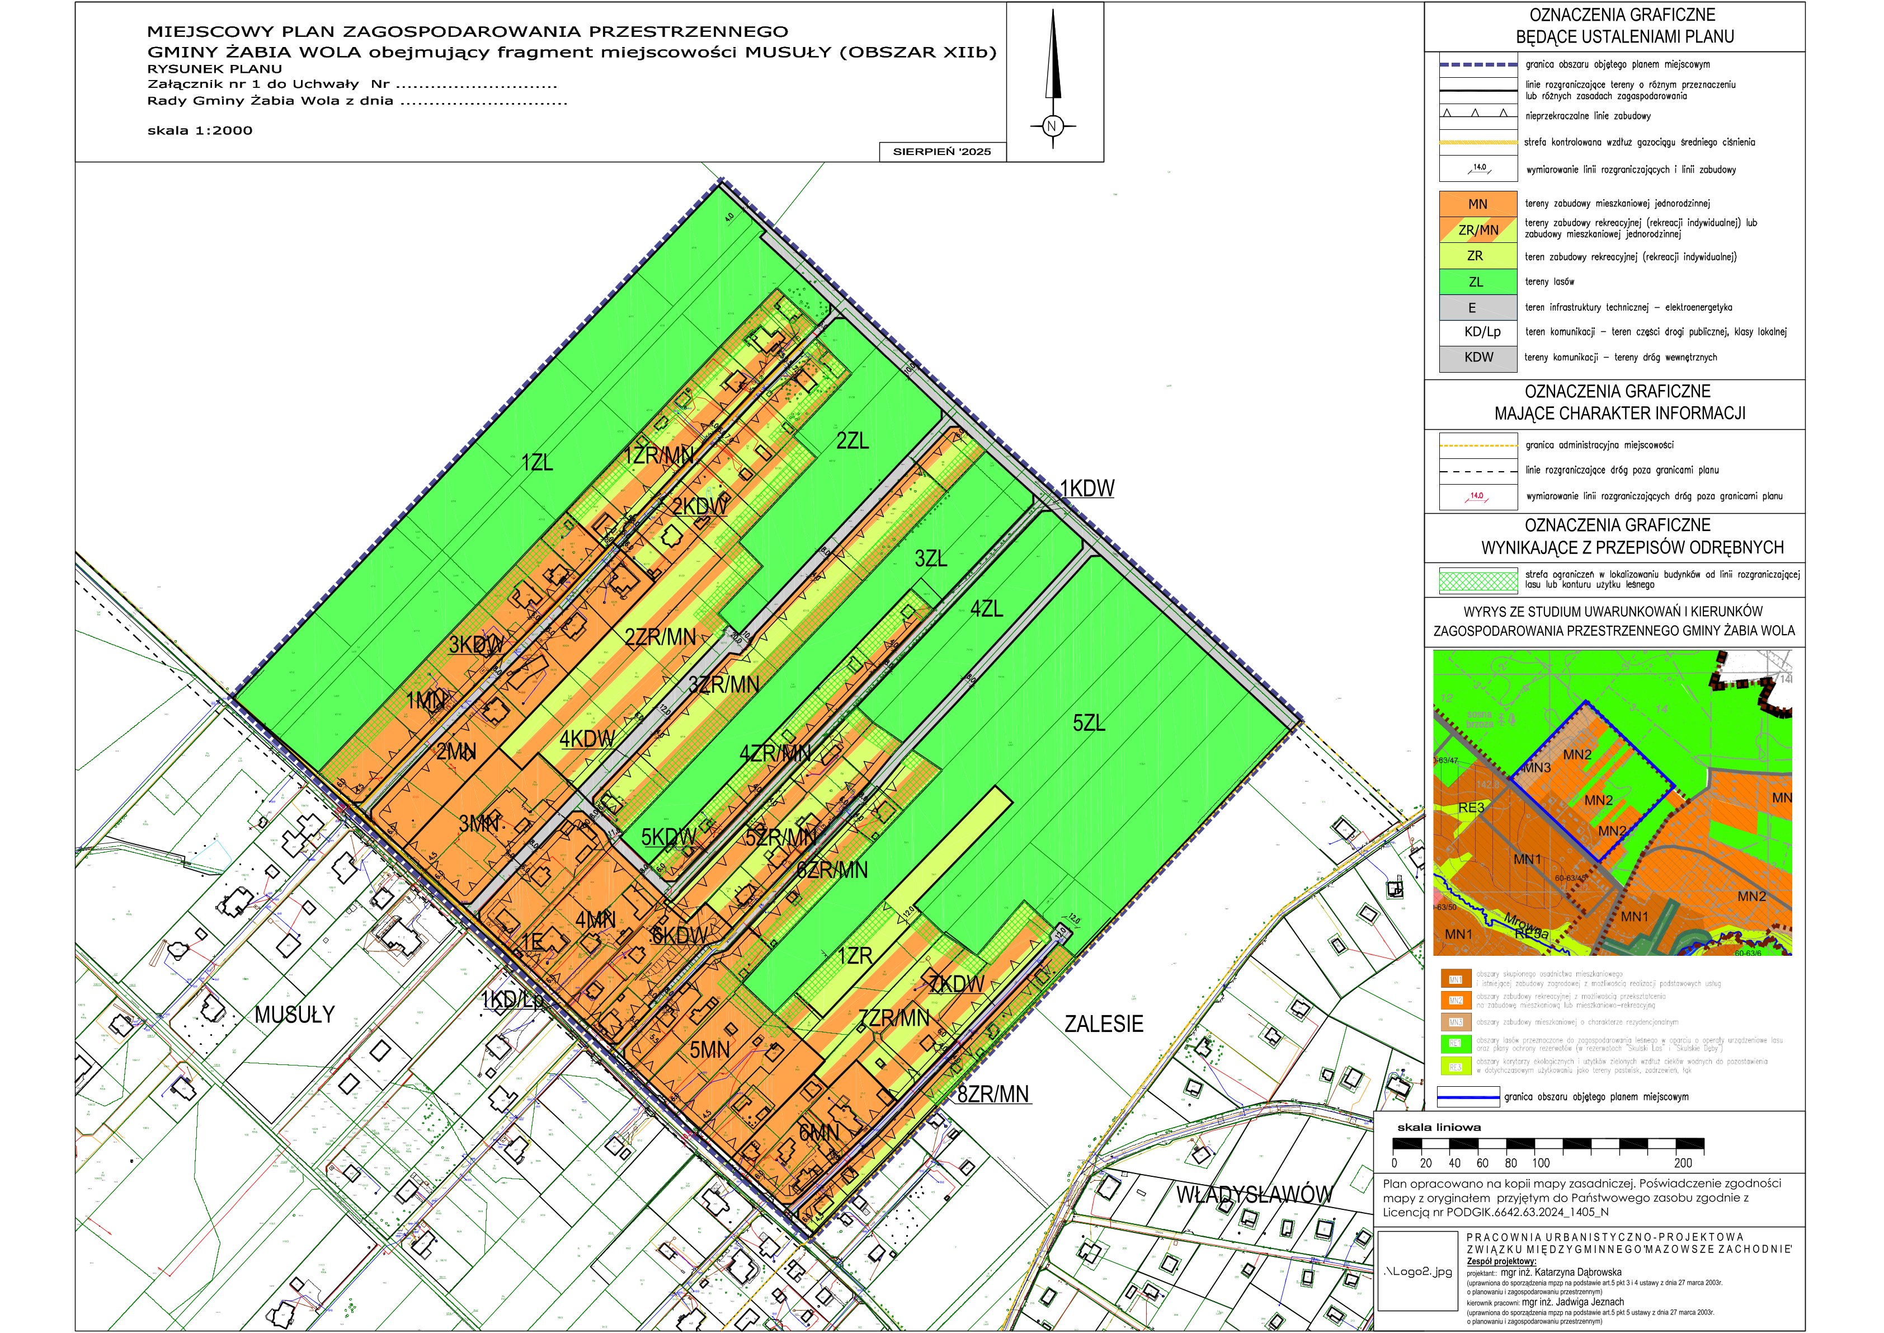Click the 1KD/Lp public road label
This screenshot has height=1333, width=1884.
(x=512, y=999)
